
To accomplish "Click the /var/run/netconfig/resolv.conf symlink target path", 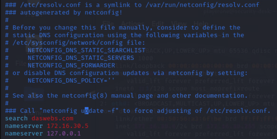I will pos(202,5).
